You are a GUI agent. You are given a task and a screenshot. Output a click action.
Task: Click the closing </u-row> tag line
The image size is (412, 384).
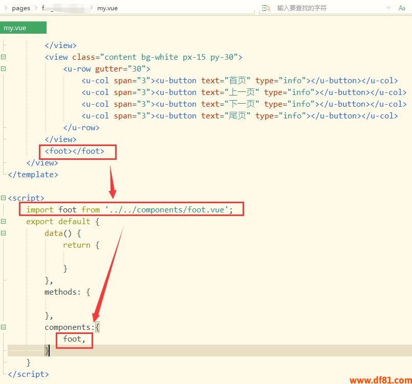(x=81, y=128)
